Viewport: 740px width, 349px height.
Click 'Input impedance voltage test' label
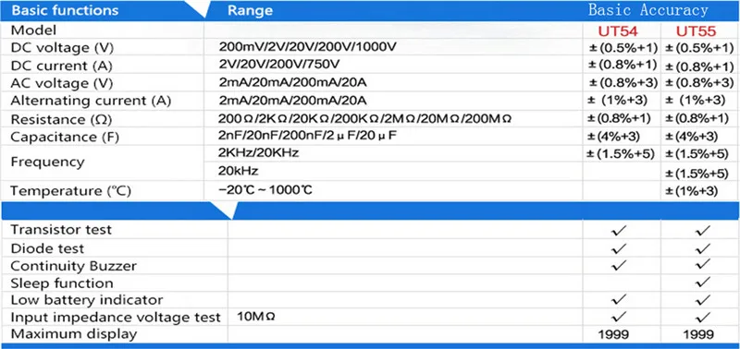click(116, 318)
